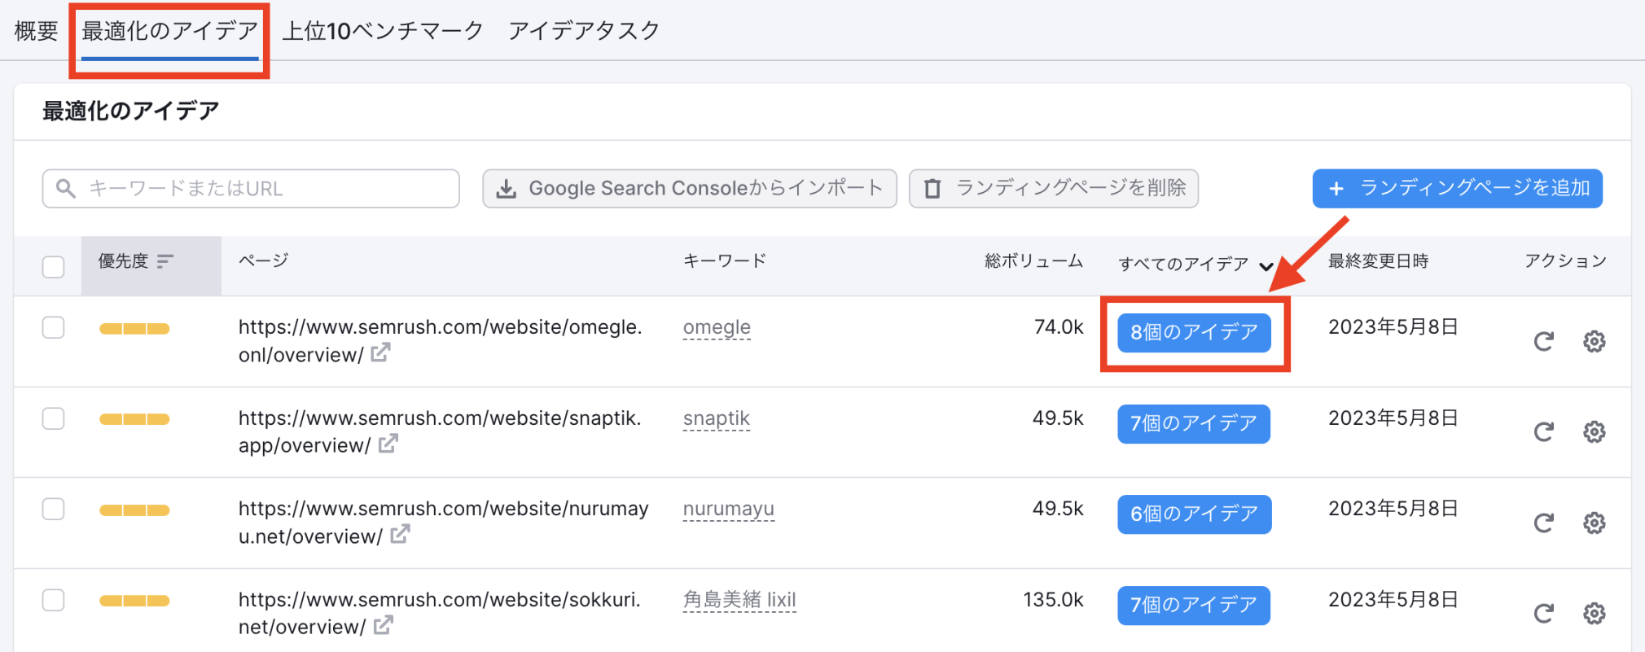Import from Google Search Console button
The height and width of the screenshot is (652, 1645).
tap(690, 189)
